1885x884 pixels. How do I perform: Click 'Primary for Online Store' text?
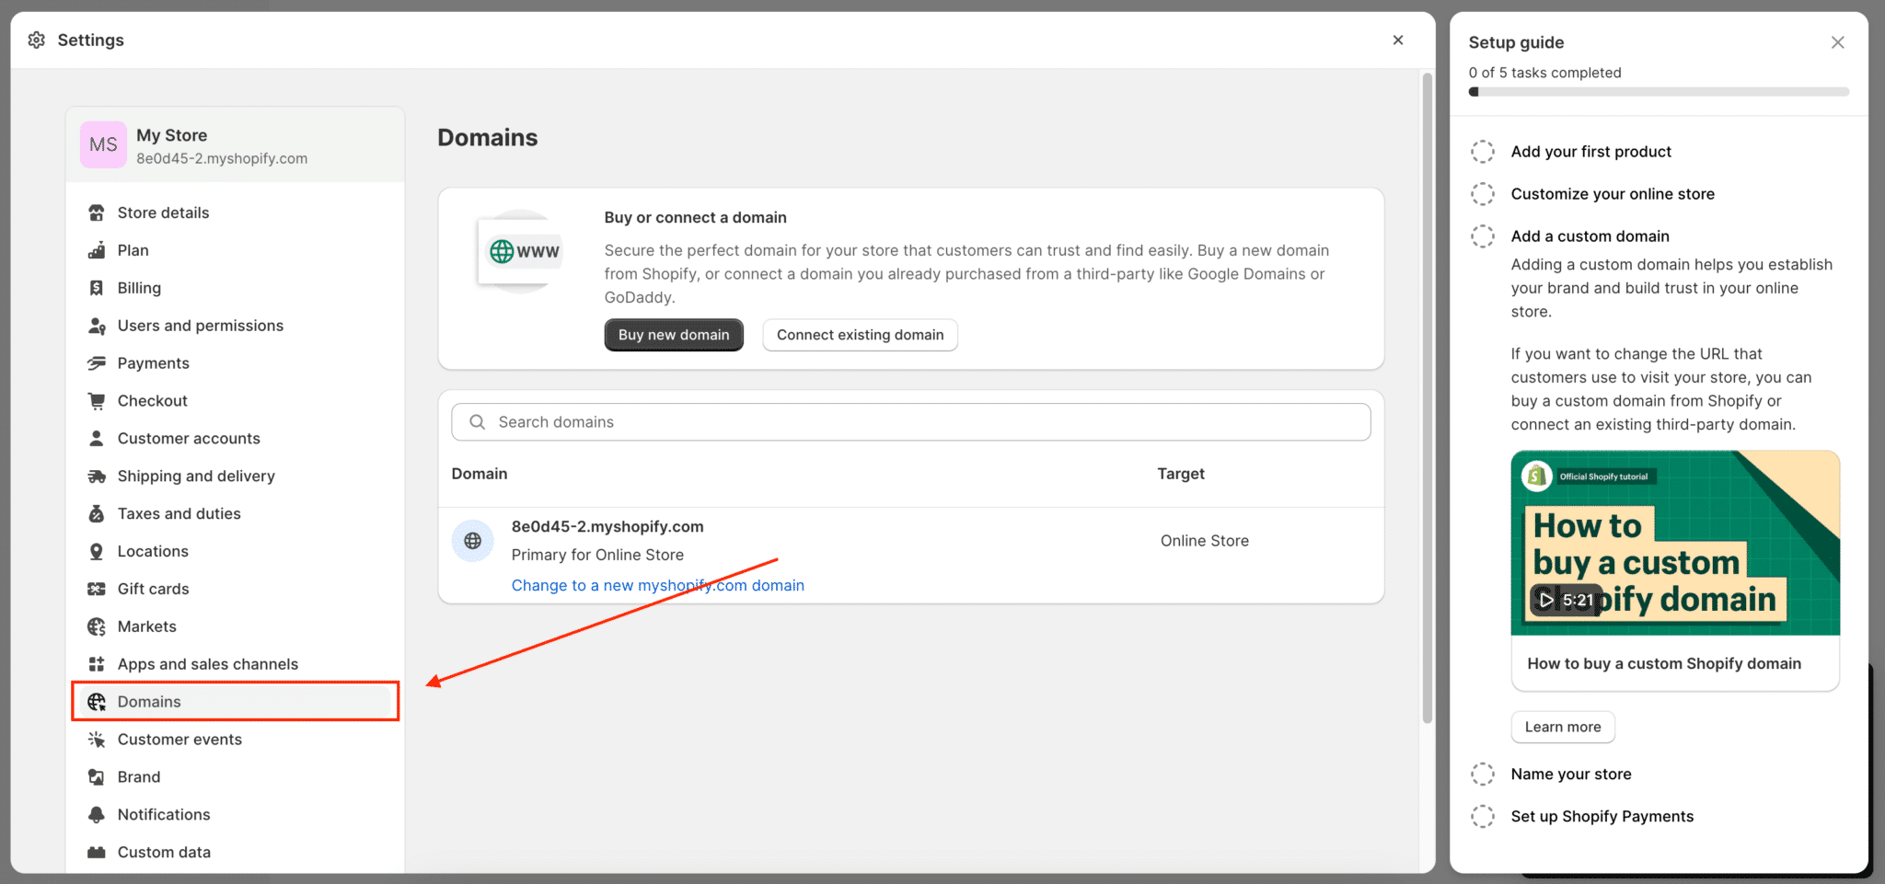[x=597, y=555]
